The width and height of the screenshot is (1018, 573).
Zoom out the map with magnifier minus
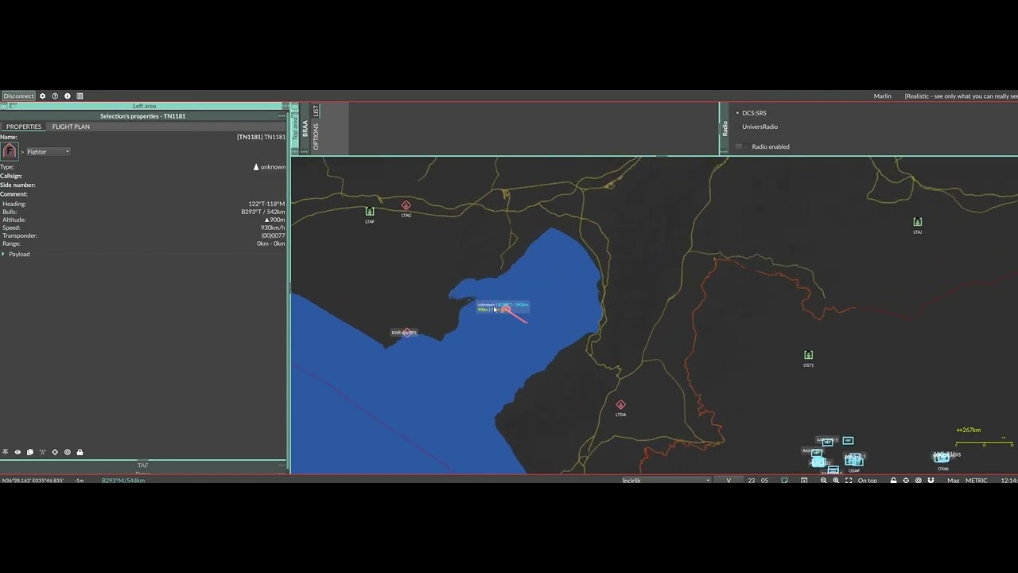pos(823,481)
